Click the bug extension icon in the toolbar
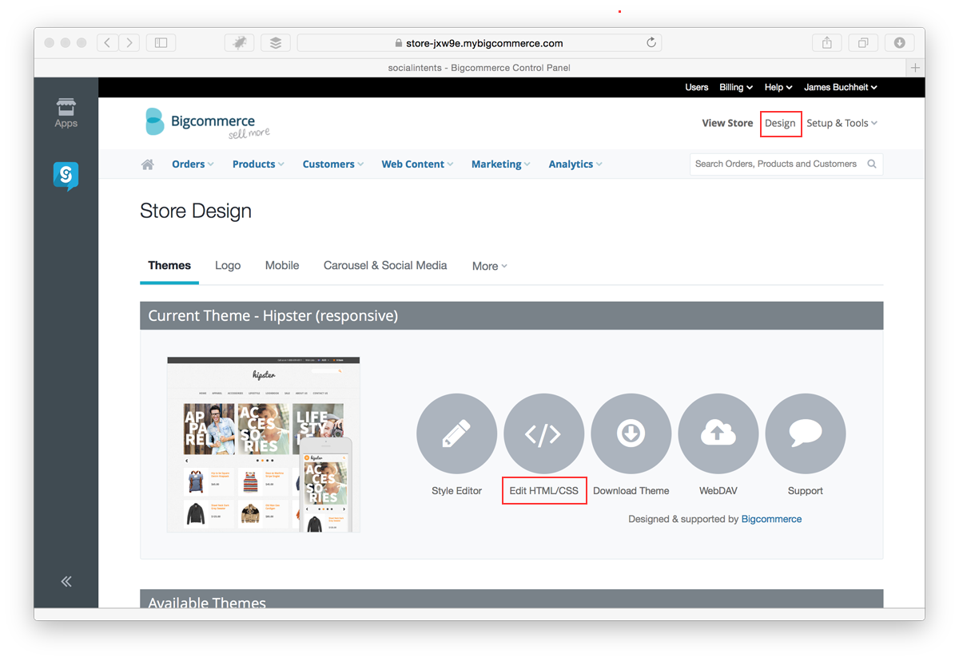The height and width of the screenshot is (661, 959). click(x=239, y=42)
